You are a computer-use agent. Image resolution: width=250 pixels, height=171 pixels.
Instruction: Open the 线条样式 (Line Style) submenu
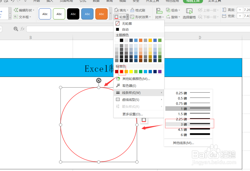131,92
